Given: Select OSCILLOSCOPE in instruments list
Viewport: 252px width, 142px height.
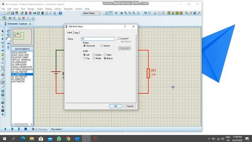Looking at the screenshot, I should [19, 52].
